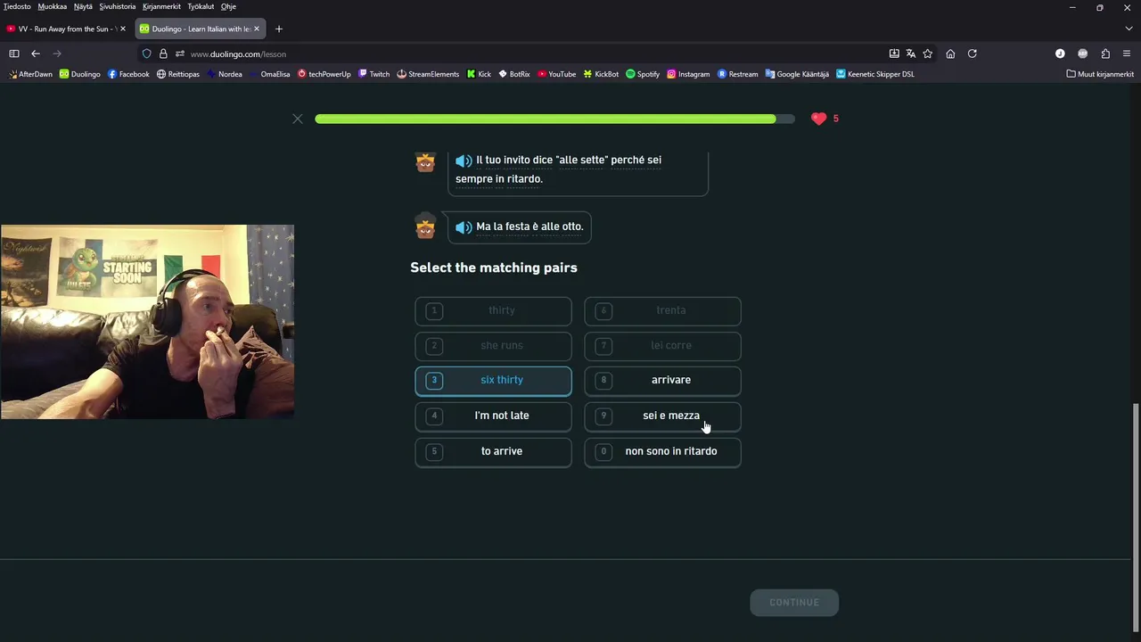
Task: Click the Continue button
Action: coord(794,603)
